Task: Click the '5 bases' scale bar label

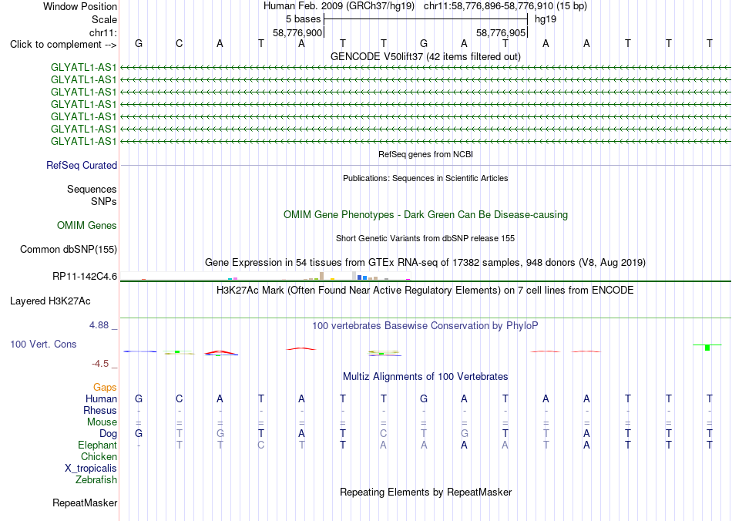Action: coord(304,19)
